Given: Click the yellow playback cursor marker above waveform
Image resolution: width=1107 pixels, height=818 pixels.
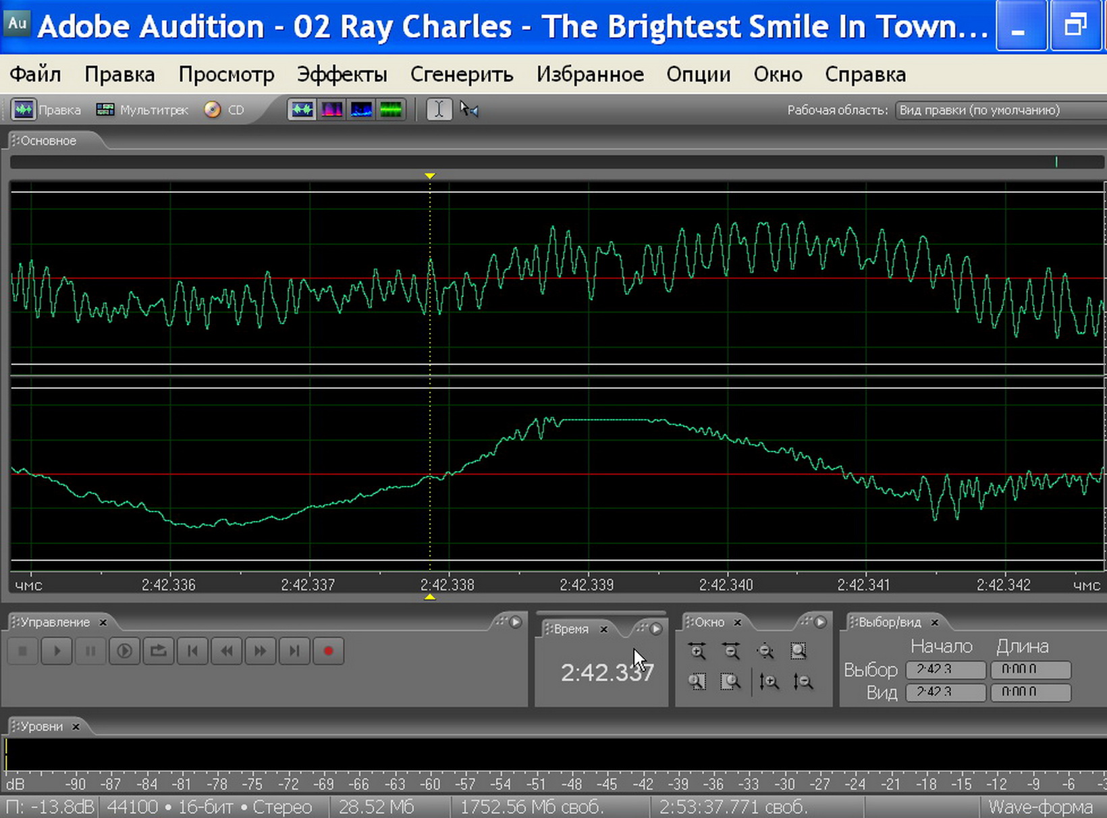Looking at the screenshot, I should [x=430, y=175].
